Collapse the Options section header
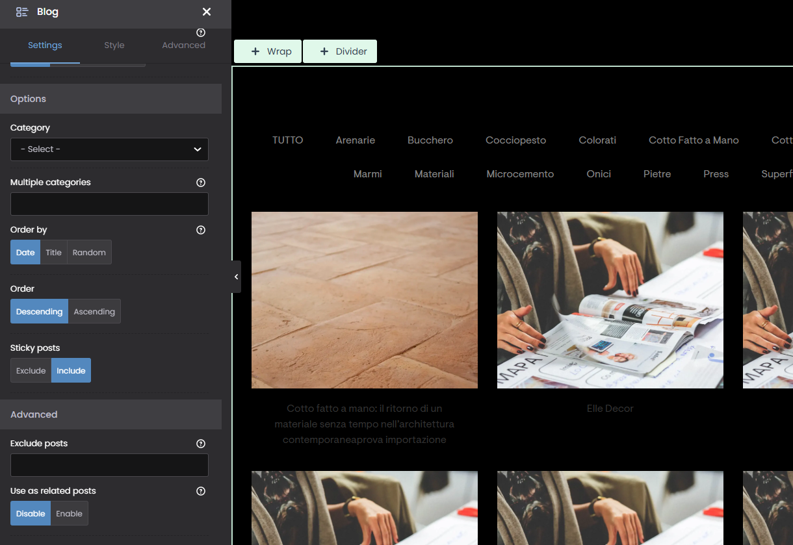 tap(110, 99)
